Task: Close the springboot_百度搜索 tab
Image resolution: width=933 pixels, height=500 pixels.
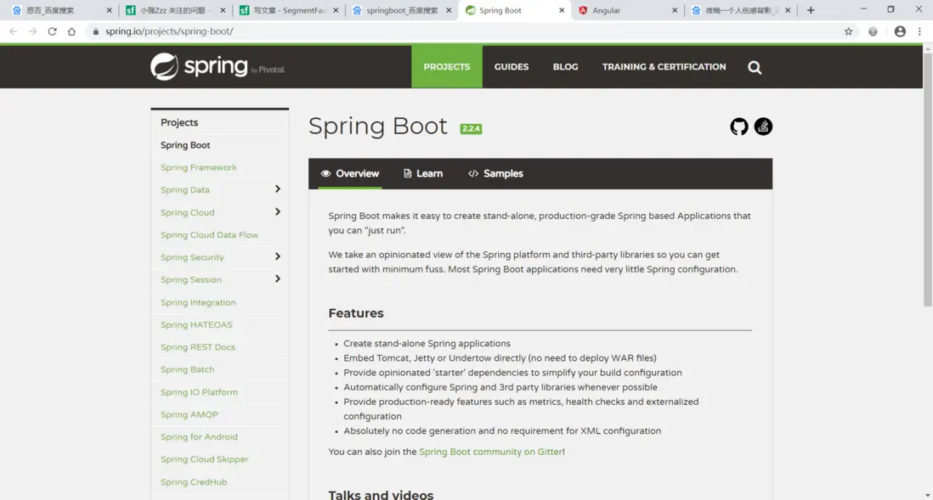Action: click(449, 10)
